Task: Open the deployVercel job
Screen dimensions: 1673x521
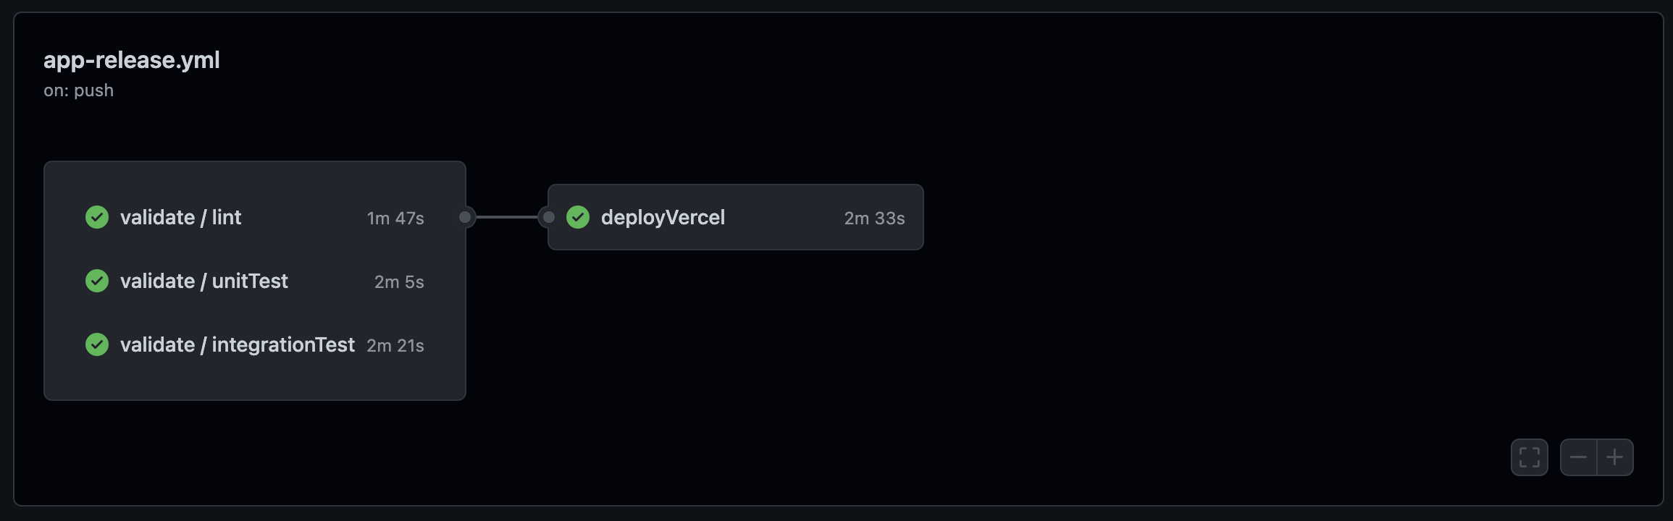Action: 736,217
